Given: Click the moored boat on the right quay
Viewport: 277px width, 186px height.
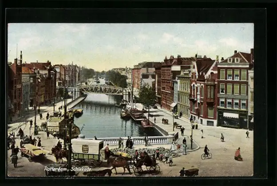Looking at the screenshot, I should pyautogui.click(x=138, y=116).
